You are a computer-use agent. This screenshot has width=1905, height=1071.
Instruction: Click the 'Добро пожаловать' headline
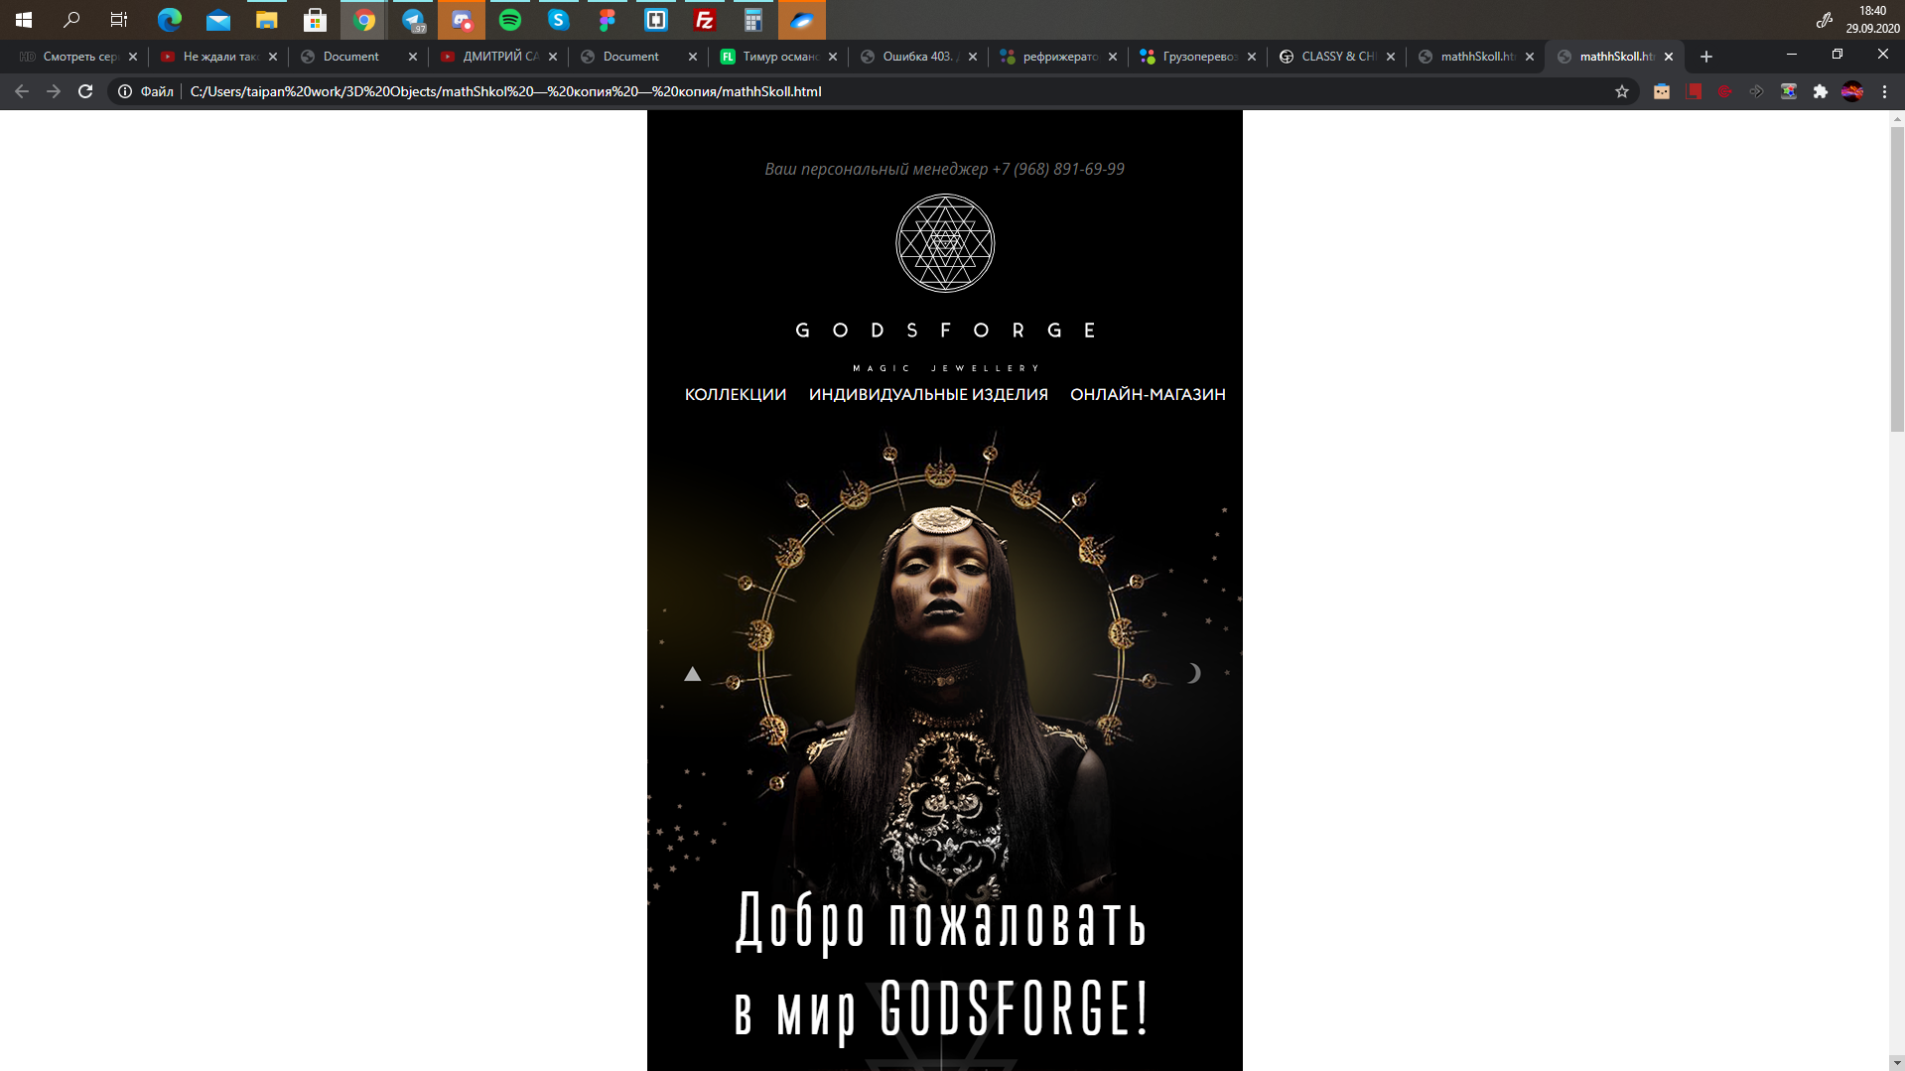(941, 923)
